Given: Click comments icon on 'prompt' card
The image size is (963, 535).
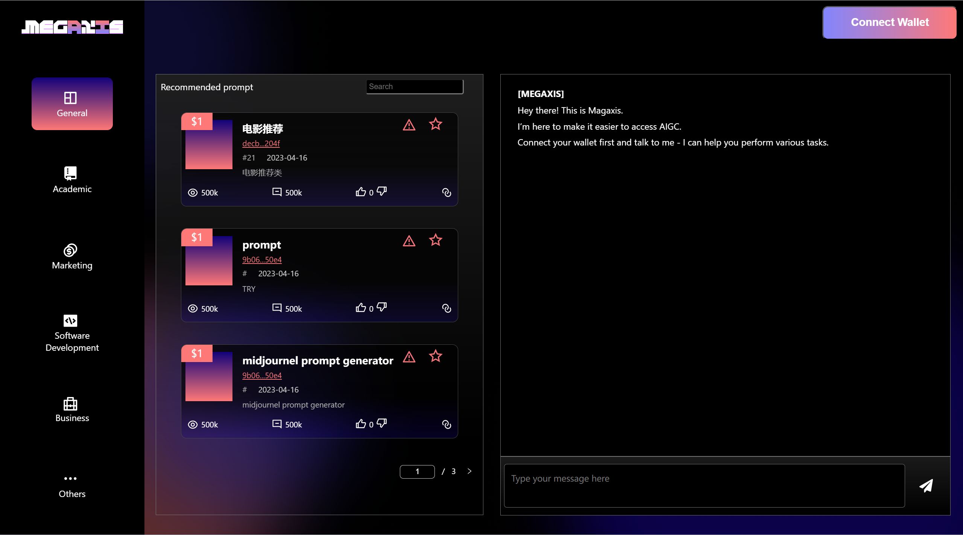Looking at the screenshot, I should (277, 308).
